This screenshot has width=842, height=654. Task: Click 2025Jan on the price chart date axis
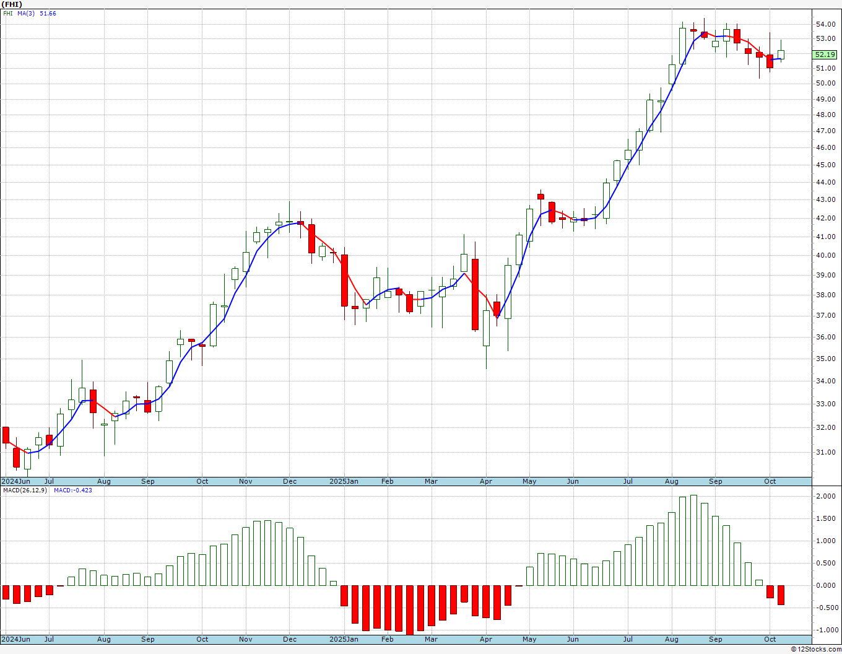344,481
